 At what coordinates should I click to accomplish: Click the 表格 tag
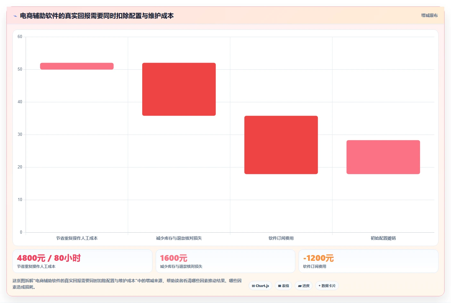pyautogui.click(x=283, y=286)
